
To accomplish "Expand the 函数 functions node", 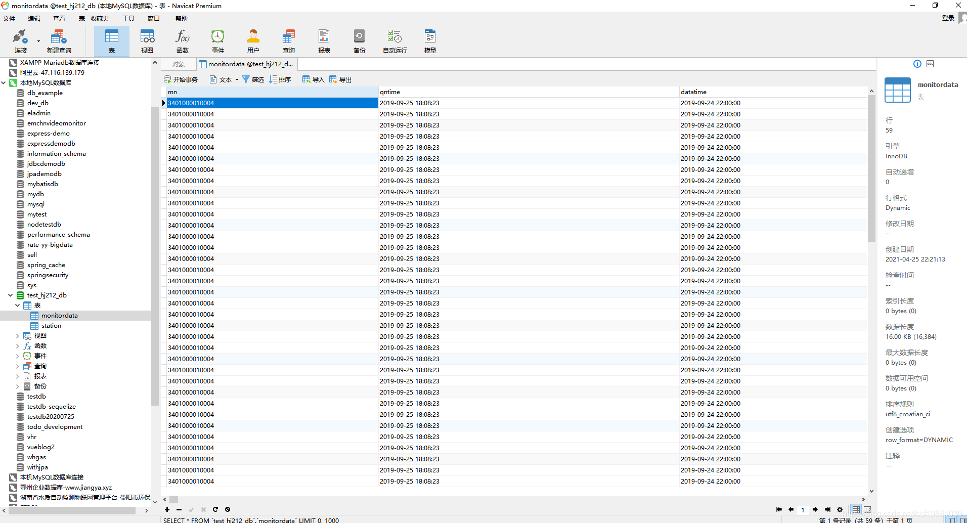I will coord(18,346).
